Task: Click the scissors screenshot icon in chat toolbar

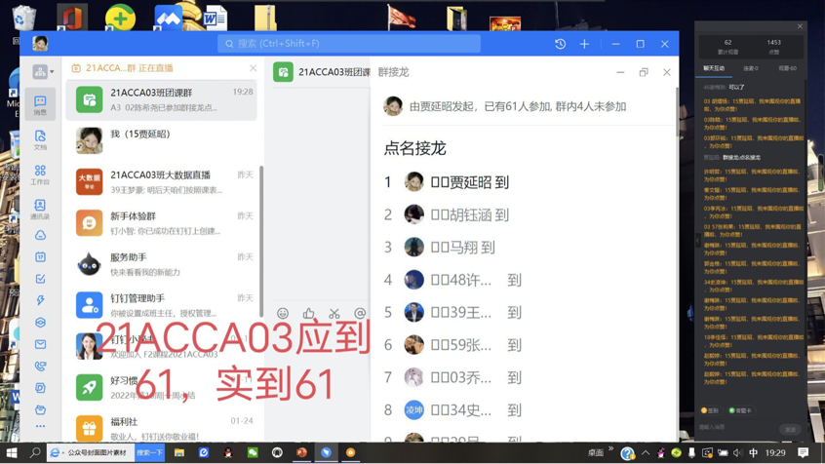Action: pos(334,313)
